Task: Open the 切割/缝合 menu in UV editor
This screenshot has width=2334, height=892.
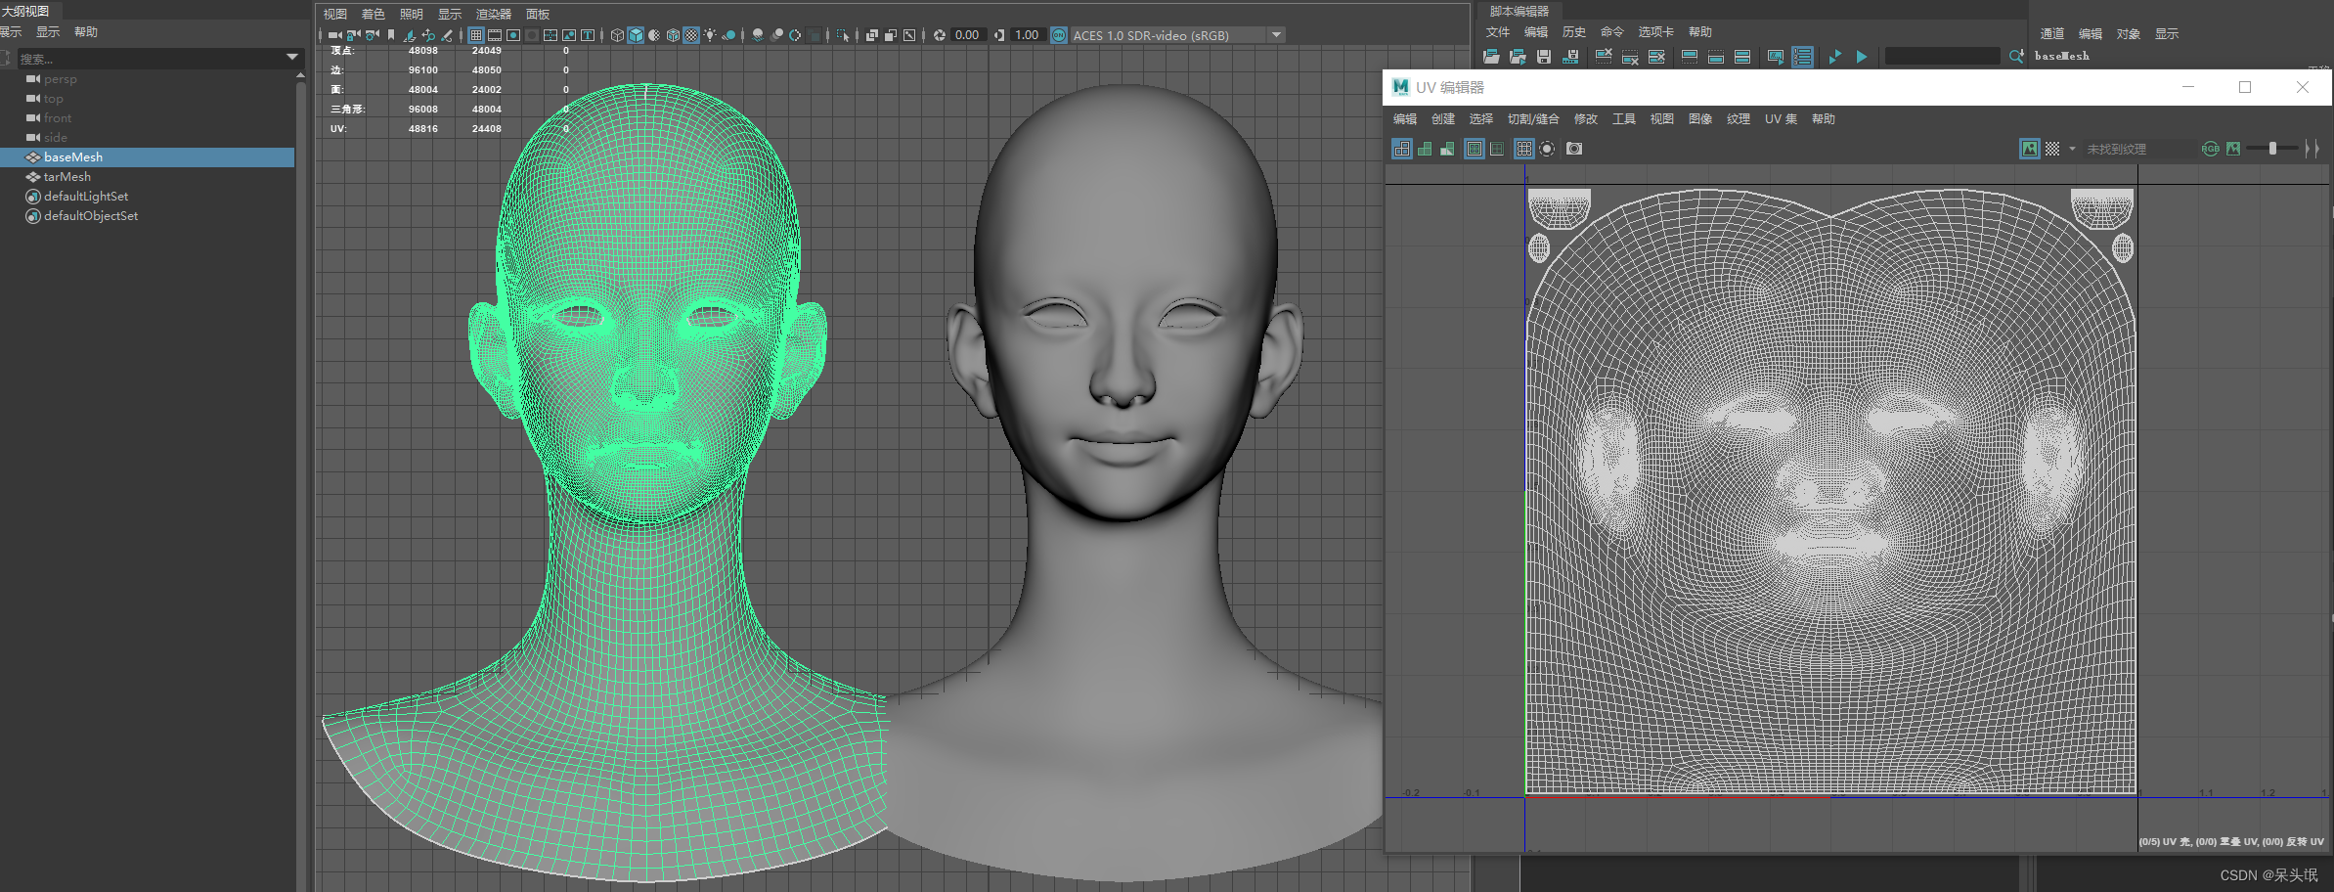Action: (x=1532, y=119)
